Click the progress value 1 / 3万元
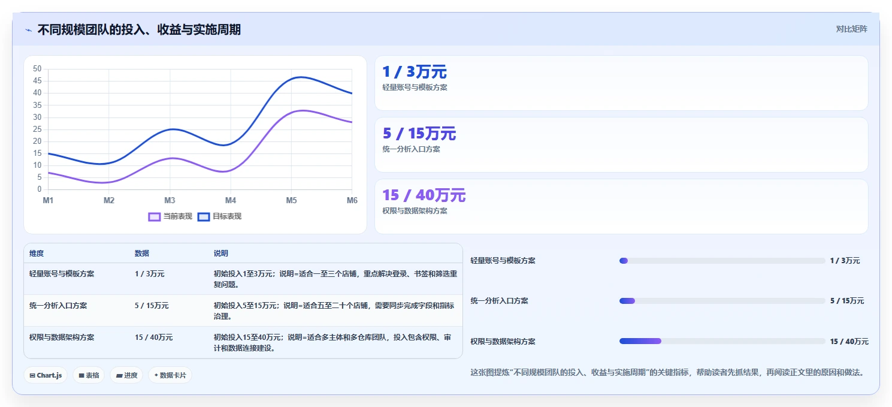This screenshot has height=407, width=892. click(845, 261)
